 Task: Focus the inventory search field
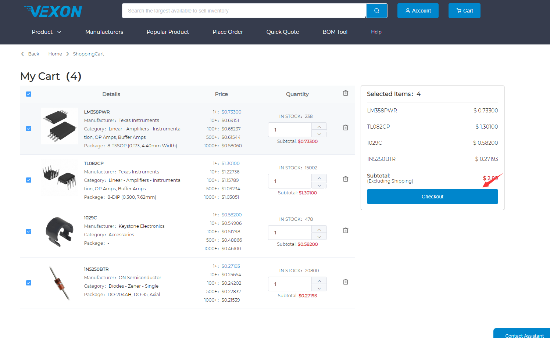click(x=244, y=11)
